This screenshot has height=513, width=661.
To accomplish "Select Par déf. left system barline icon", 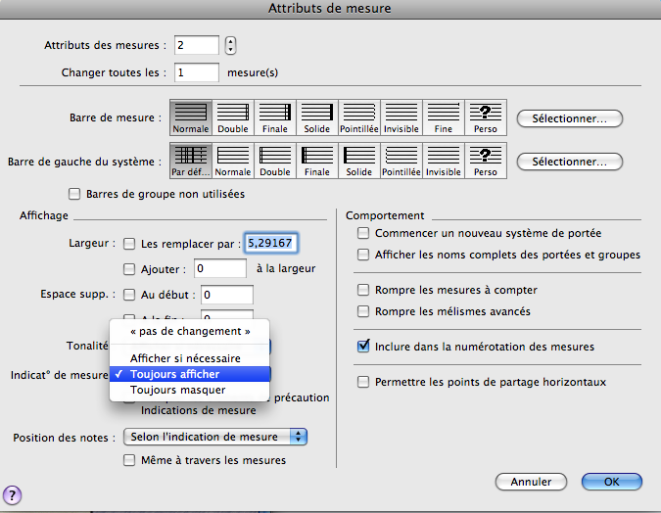I will pyautogui.click(x=191, y=161).
